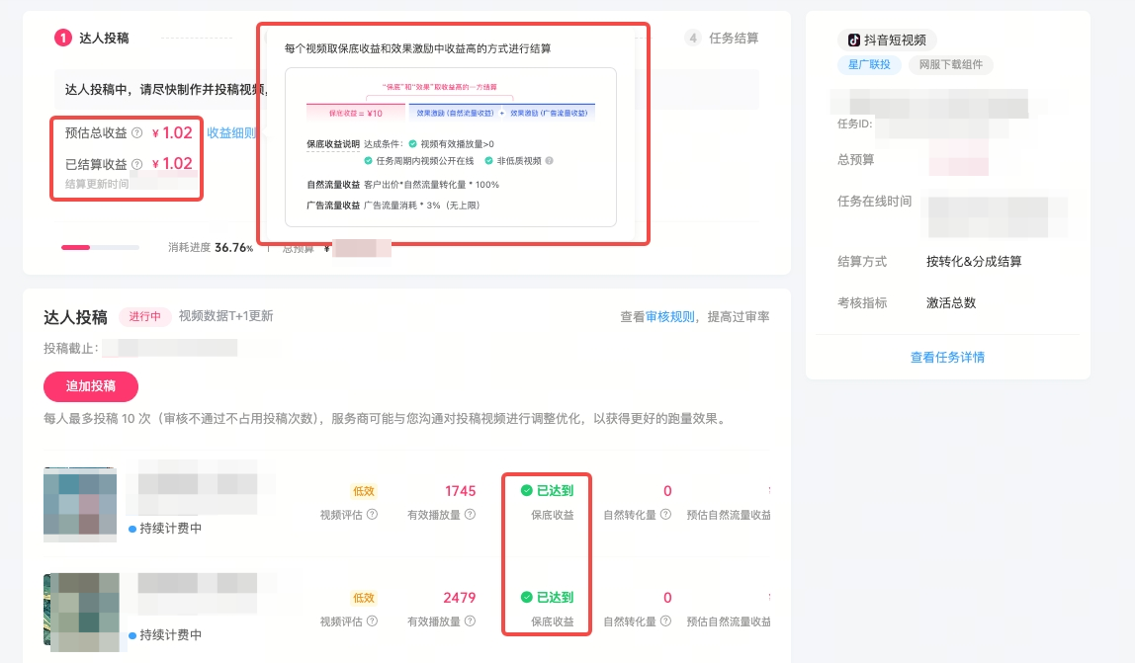Click 视频评估 help icon in second video row
The image size is (1135, 663).
(x=372, y=622)
